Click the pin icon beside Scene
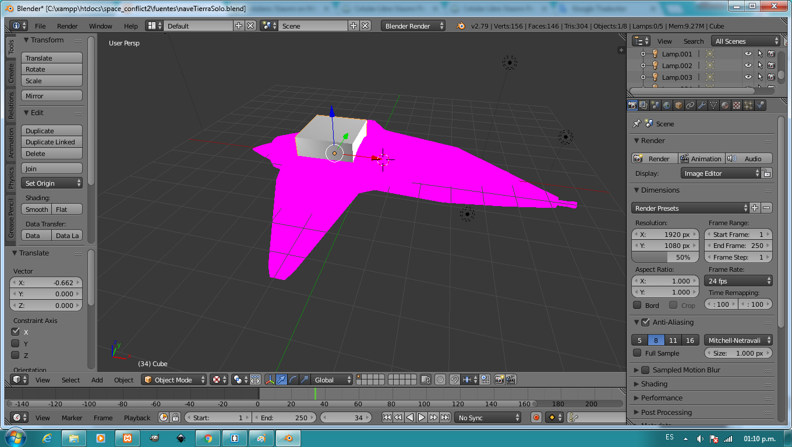This screenshot has height=447, width=792. (x=637, y=123)
